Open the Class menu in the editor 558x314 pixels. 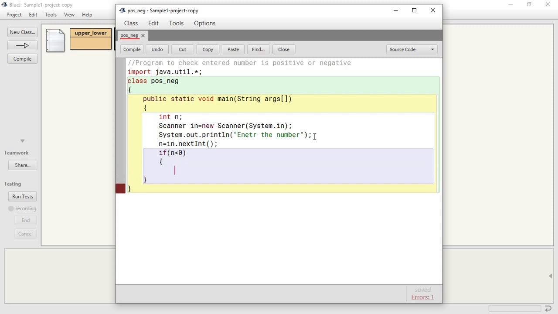[131, 23]
